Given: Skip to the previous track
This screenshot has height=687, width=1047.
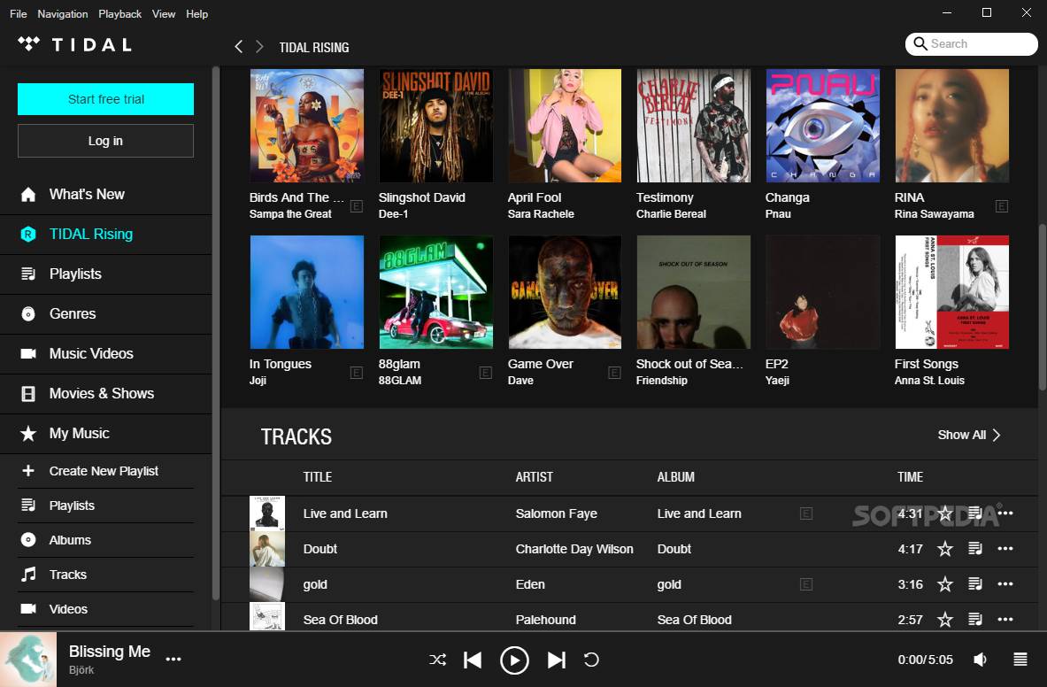Looking at the screenshot, I should (473, 660).
